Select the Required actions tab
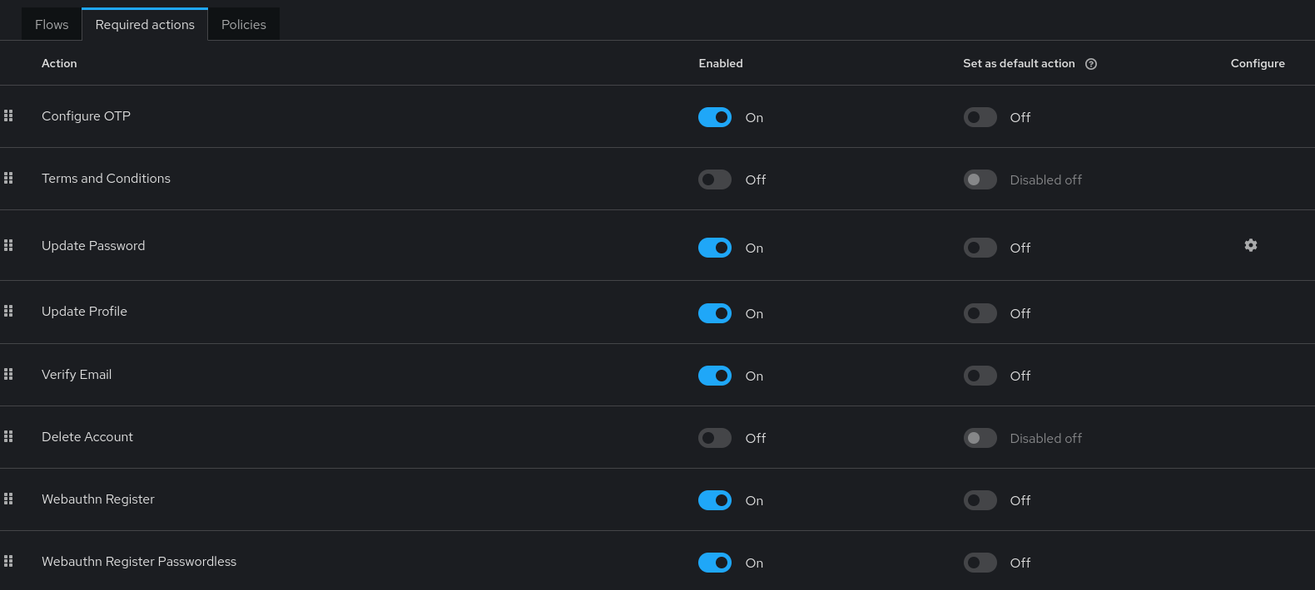 pos(145,24)
